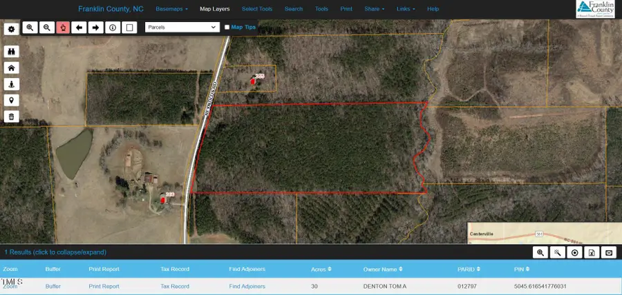Click the zoom in magnifier tool

coord(30,28)
